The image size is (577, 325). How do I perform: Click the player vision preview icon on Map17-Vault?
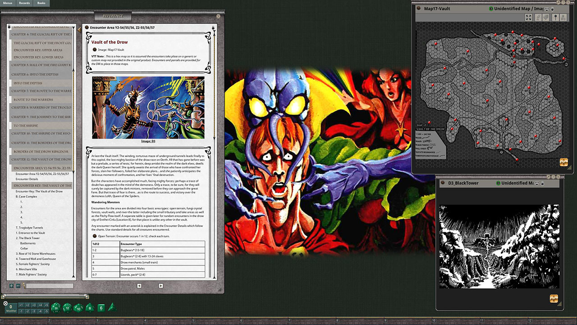coord(563,17)
